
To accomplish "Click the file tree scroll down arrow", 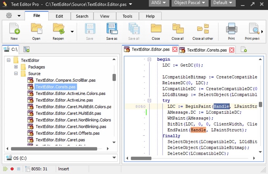I will click(x=114, y=142).
